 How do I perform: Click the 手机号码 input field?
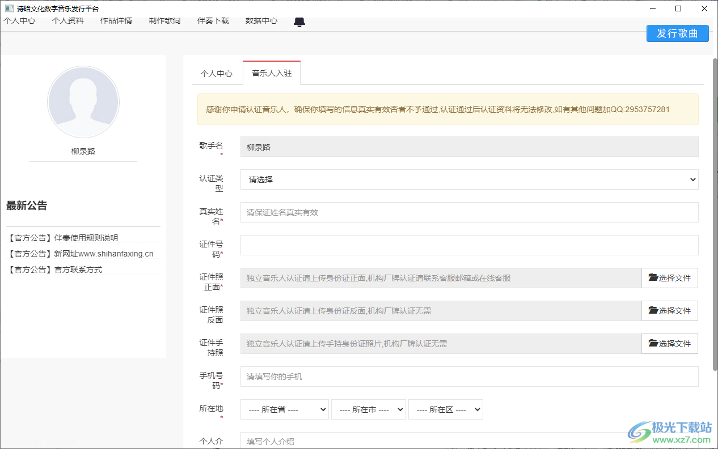click(469, 377)
